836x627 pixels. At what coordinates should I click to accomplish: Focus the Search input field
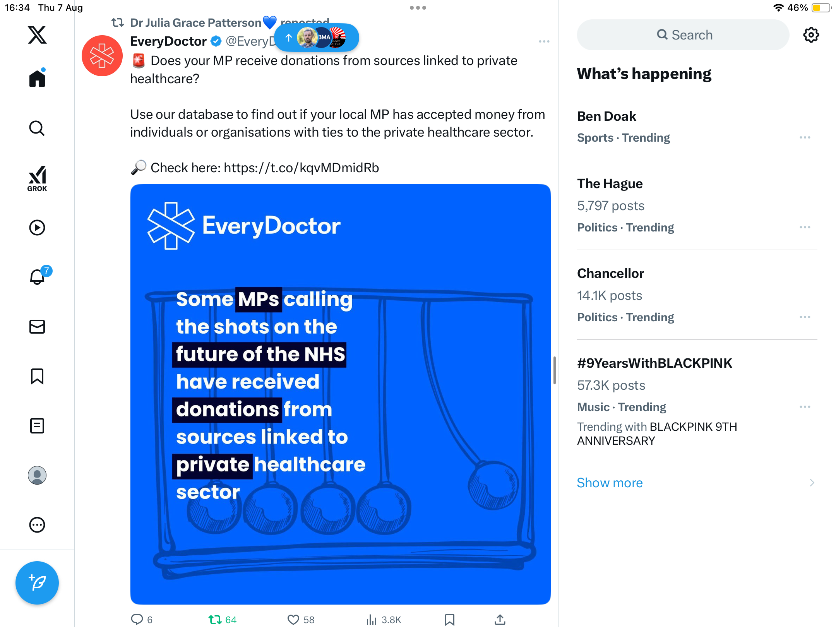683,35
